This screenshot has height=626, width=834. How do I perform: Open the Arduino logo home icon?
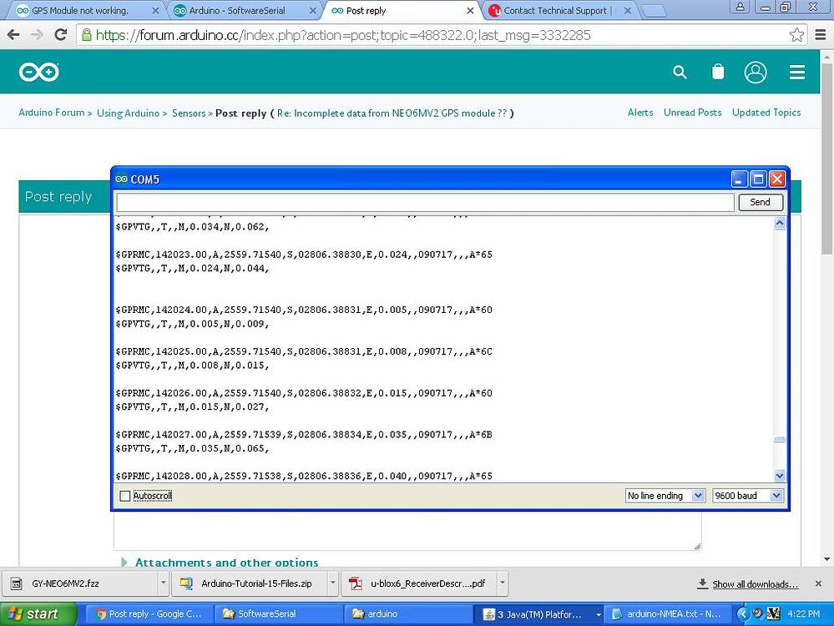[38, 72]
